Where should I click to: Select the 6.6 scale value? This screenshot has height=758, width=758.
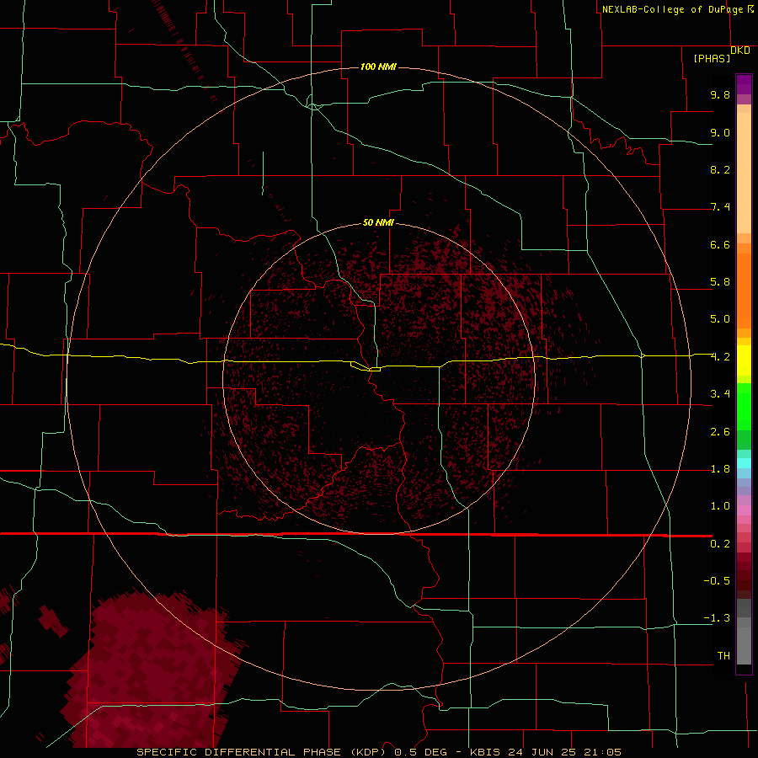pyautogui.click(x=720, y=244)
